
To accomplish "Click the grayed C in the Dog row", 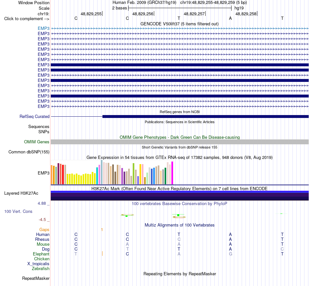I will 282,249.
